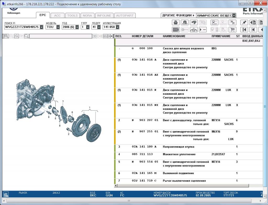This screenshot has height=205, width=268.
Task: Select the zoom region magnifier tool
Action: pyautogui.click(x=16, y=36)
